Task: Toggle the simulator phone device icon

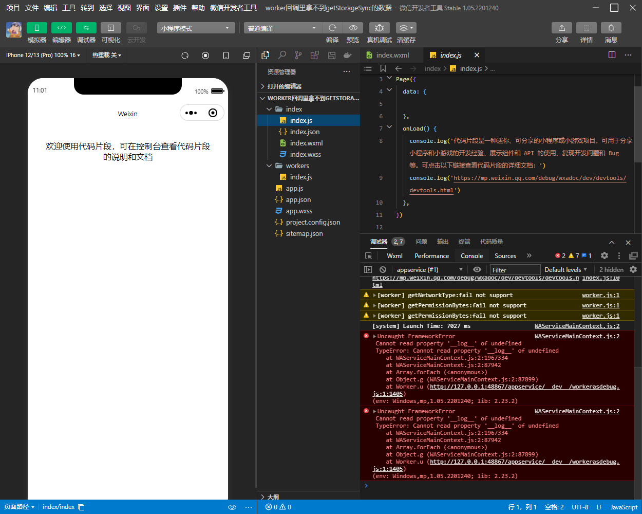Action: pos(226,56)
